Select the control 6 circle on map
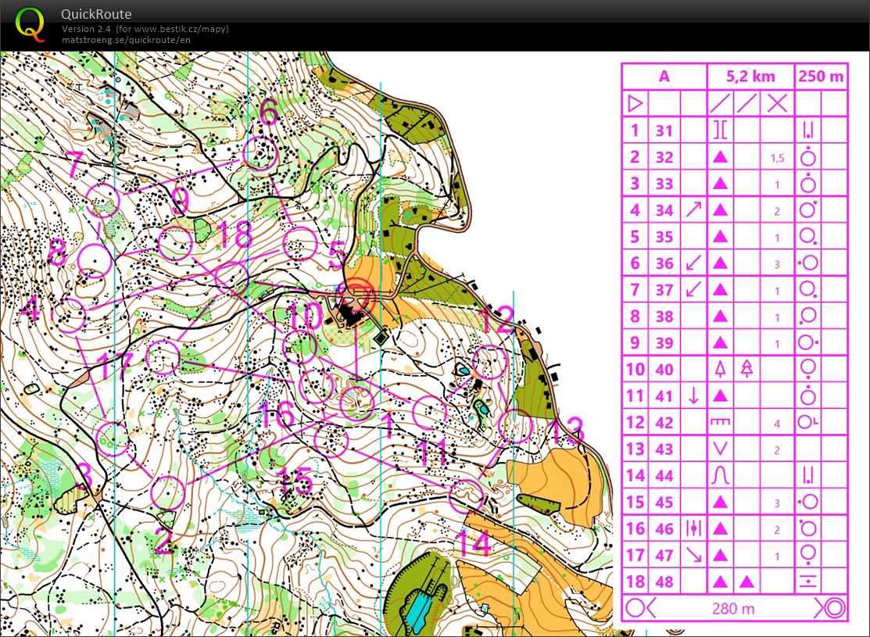Viewport: 870px width, 637px height. click(260, 153)
